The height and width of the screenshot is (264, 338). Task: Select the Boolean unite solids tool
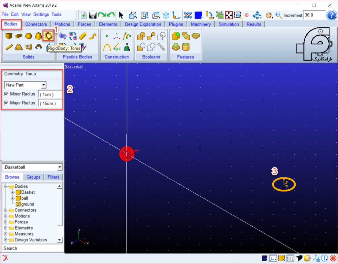click(141, 36)
